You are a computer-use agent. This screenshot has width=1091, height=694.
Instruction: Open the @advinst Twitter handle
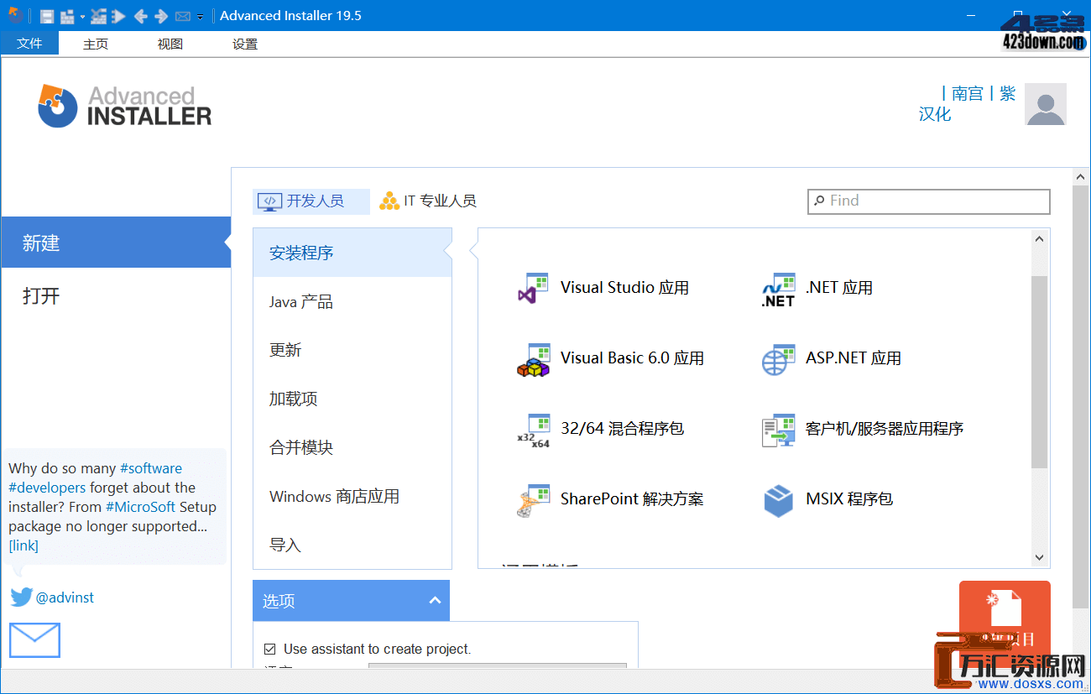pos(65,597)
